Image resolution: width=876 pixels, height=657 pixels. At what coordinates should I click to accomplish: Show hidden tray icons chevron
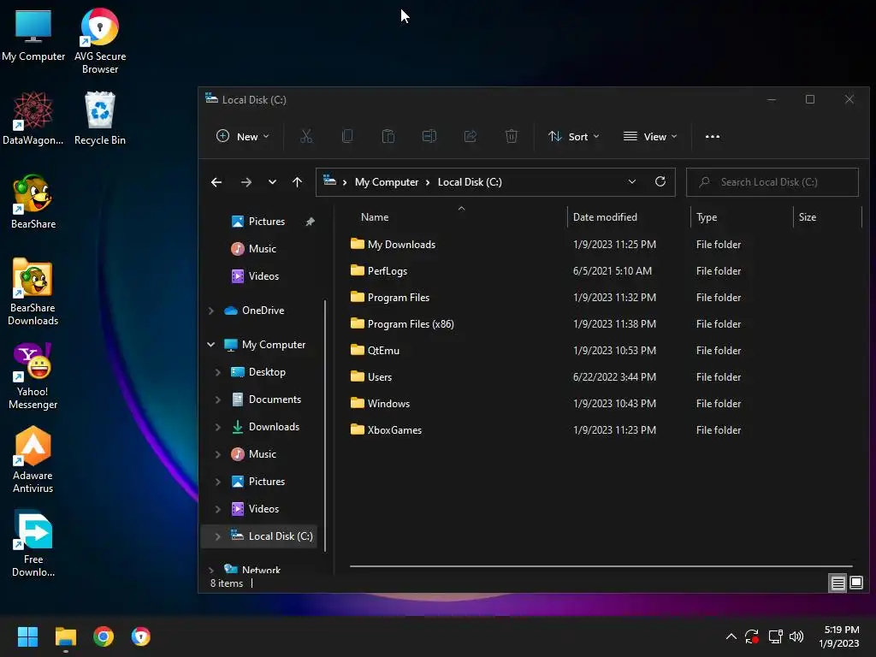click(731, 636)
